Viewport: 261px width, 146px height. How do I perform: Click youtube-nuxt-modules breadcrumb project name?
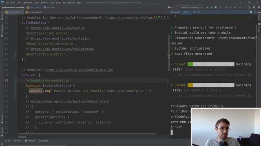click(x=13, y=7)
